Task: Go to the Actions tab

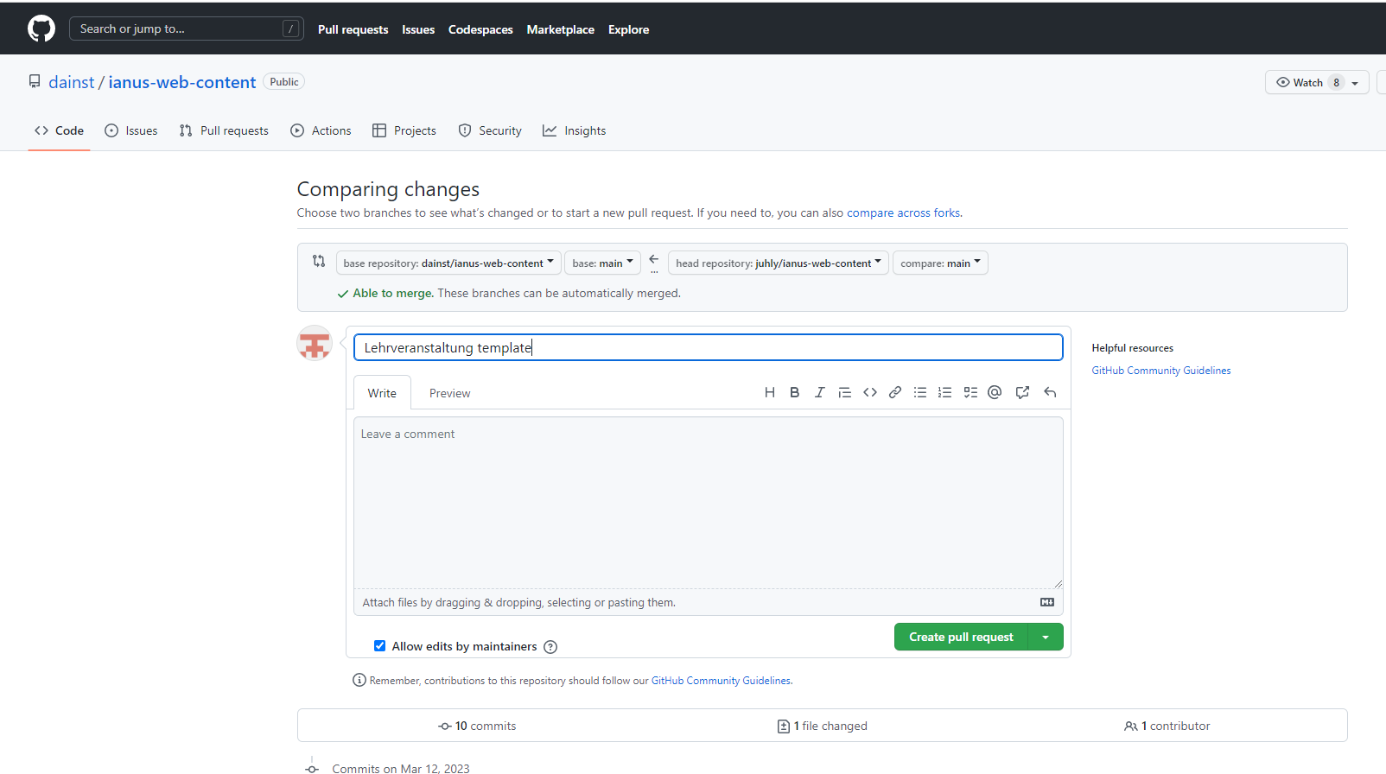Action: 321,130
